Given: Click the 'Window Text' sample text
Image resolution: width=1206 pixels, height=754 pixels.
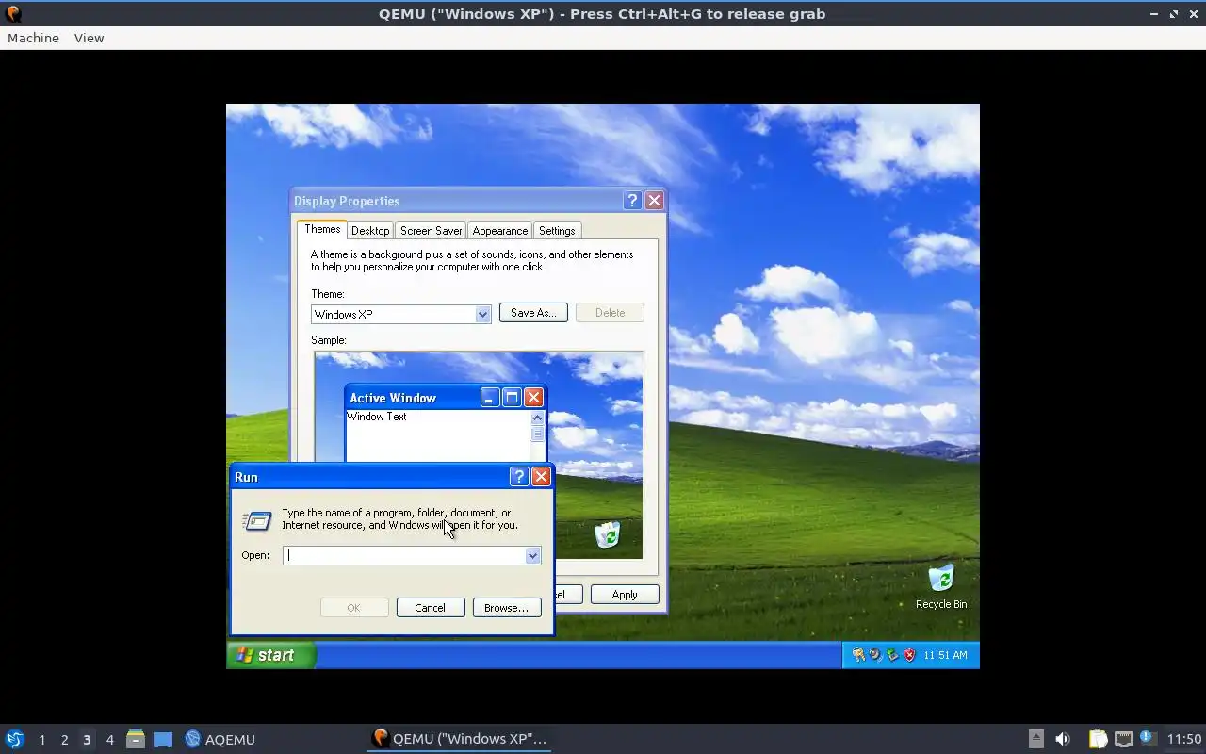Looking at the screenshot, I should pos(377,417).
